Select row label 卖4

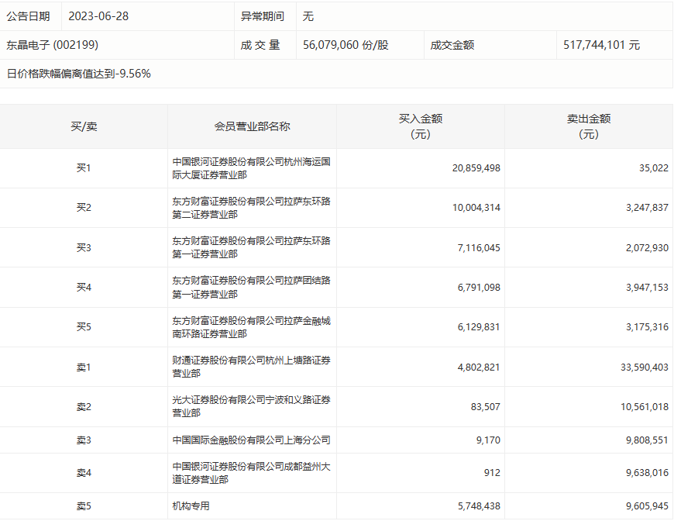coord(84,473)
